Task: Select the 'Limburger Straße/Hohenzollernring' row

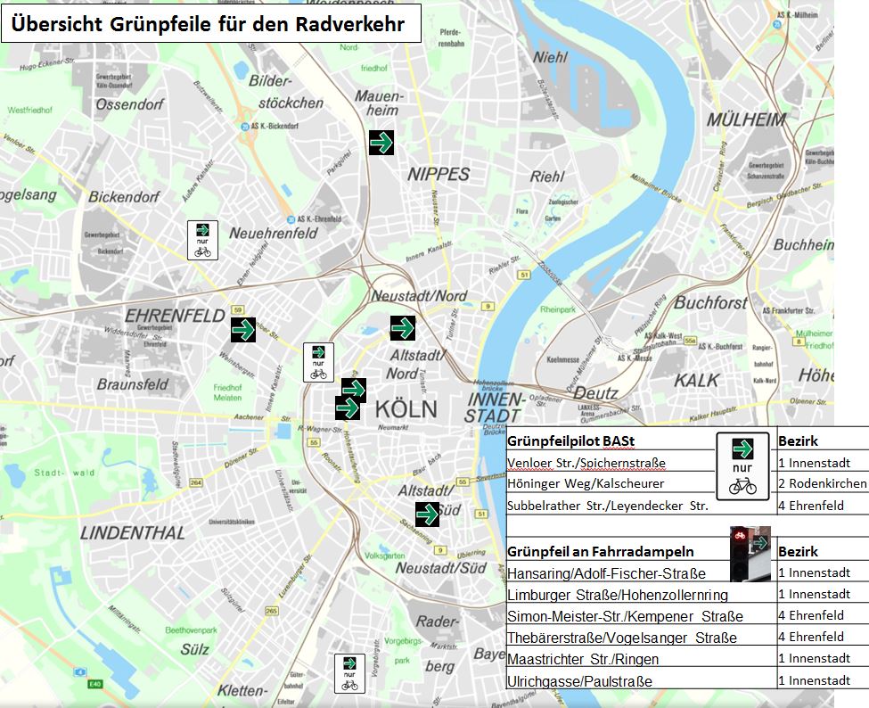Action: tap(617, 595)
